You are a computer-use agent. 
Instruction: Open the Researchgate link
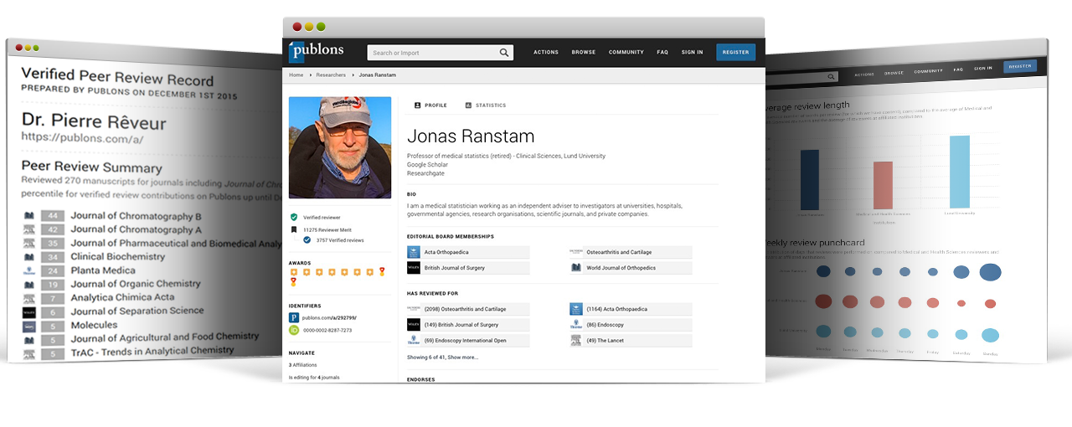click(x=425, y=172)
